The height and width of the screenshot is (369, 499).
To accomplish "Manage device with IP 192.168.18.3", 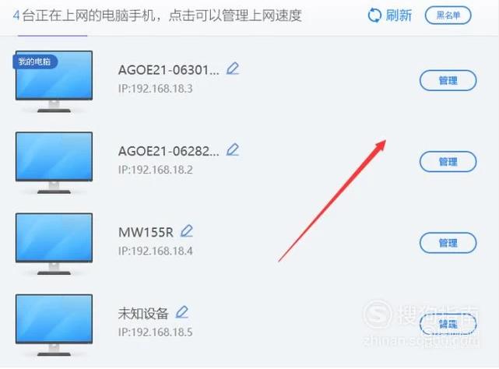I will [448, 80].
